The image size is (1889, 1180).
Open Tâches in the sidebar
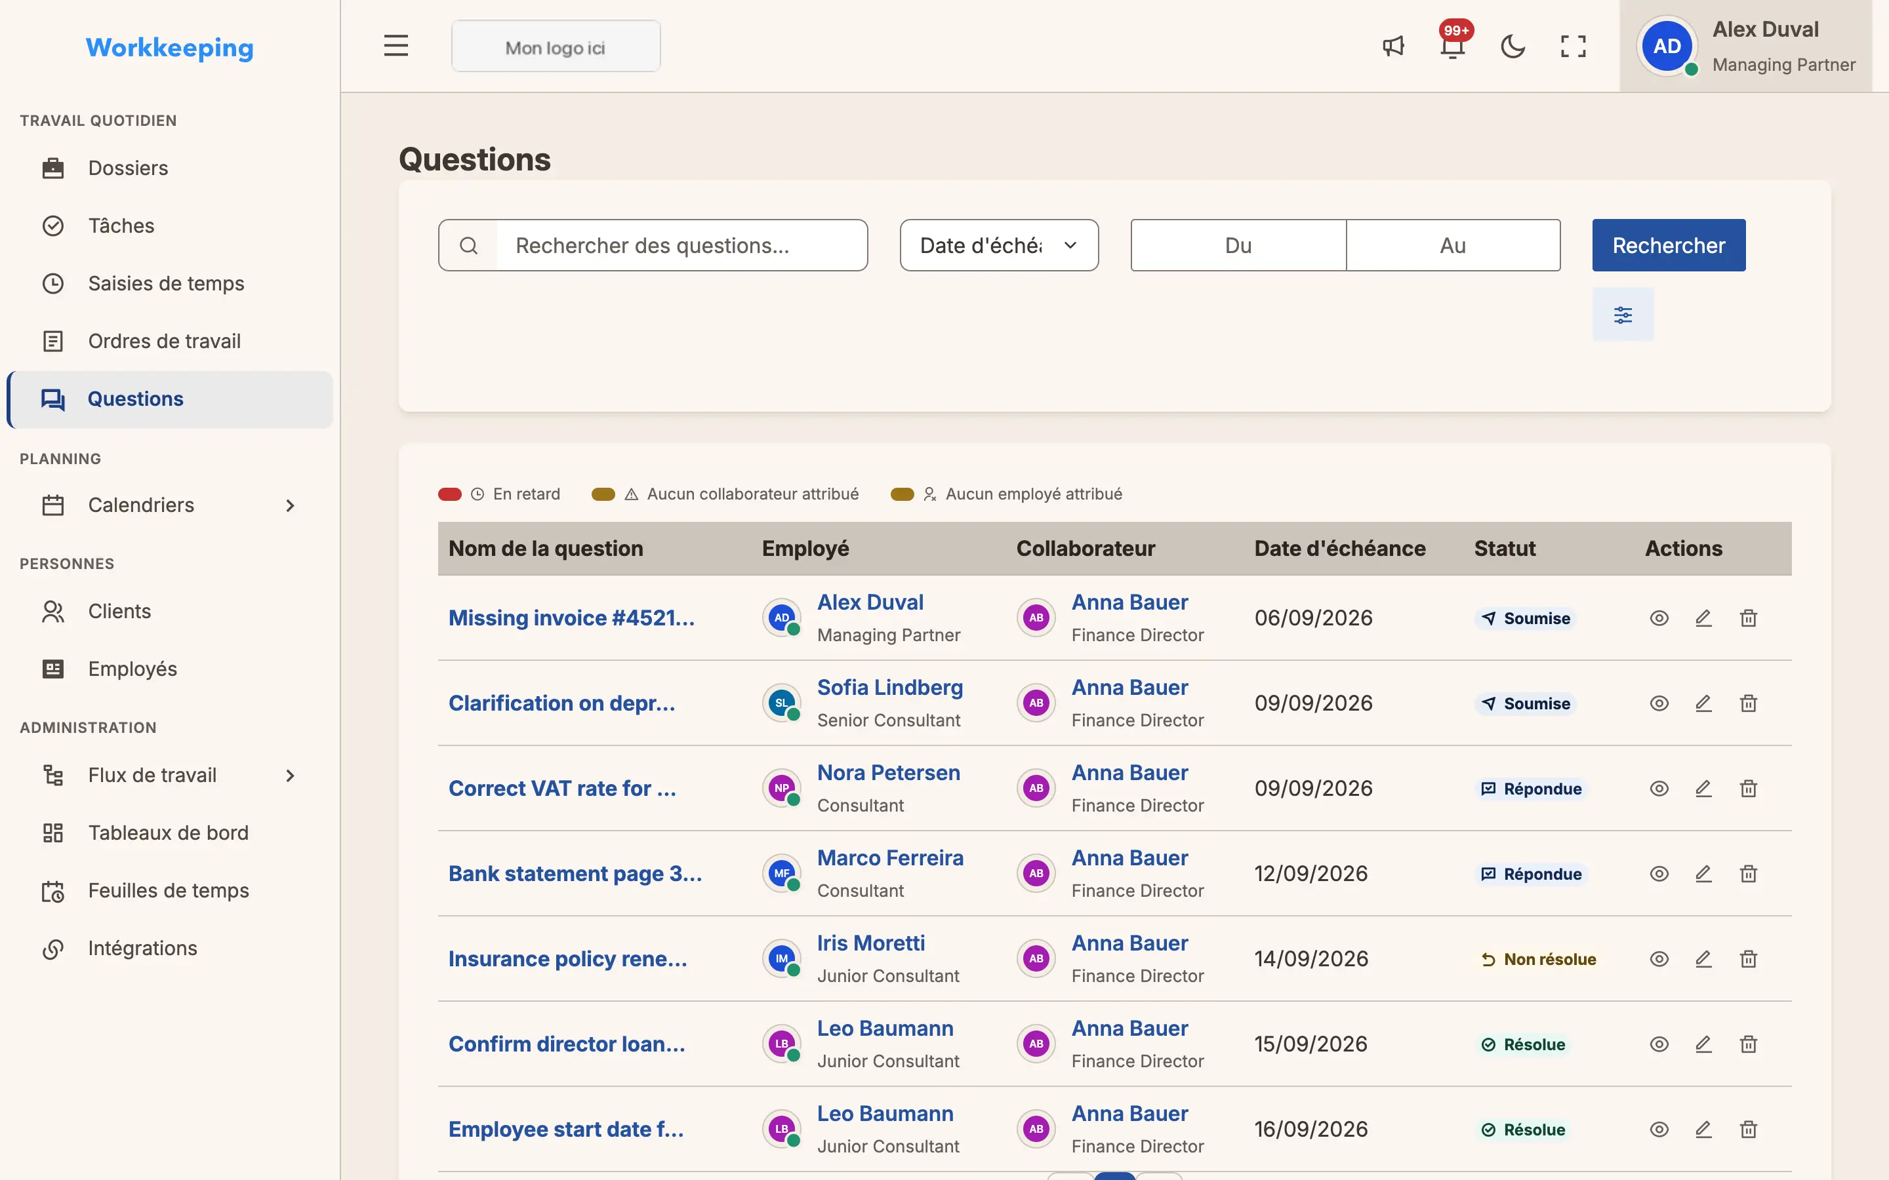coord(170,226)
